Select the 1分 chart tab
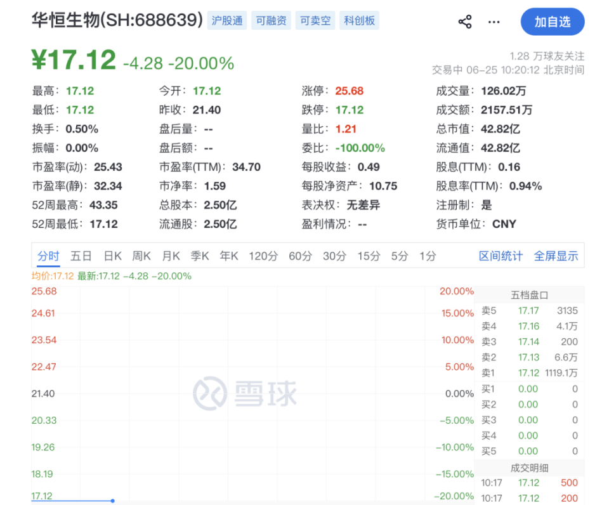The width and height of the screenshot is (609, 505). (428, 256)
